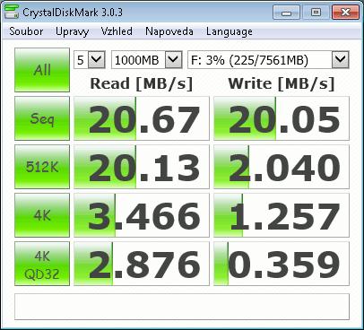364x330 pixels.
Task: Select the Seq read result 20.67
Action: (142, 118)
